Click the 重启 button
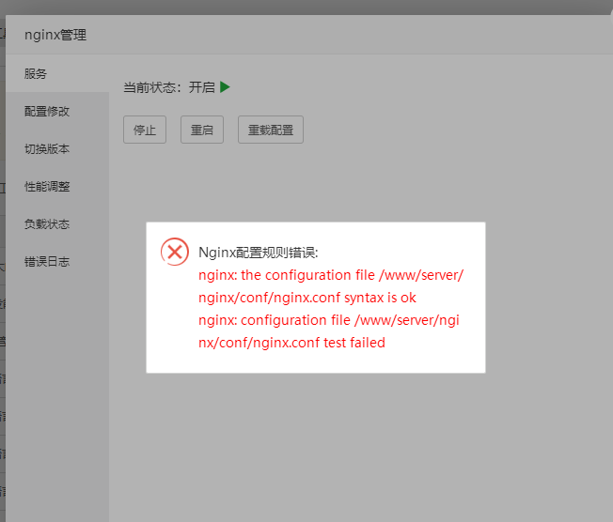613x522 pixels. coord(202,130)
